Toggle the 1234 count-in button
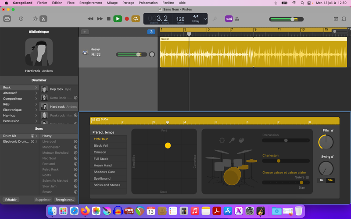 [229, 19]
